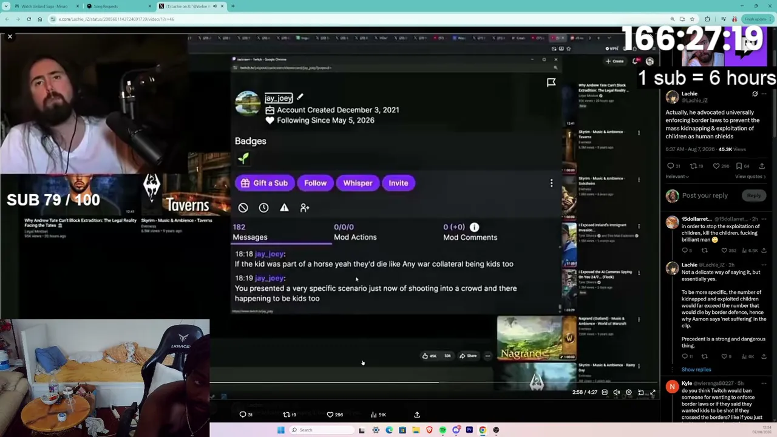Toggle fullscreen for the video
The image size is (777, 437).
click(653, 393)
